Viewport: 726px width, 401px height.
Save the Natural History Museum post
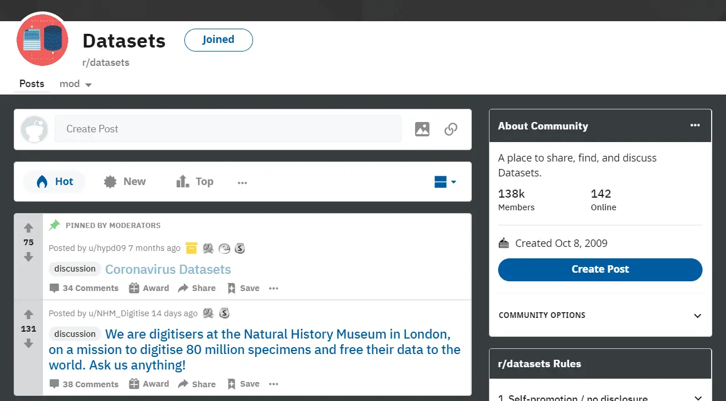[243, 384]
